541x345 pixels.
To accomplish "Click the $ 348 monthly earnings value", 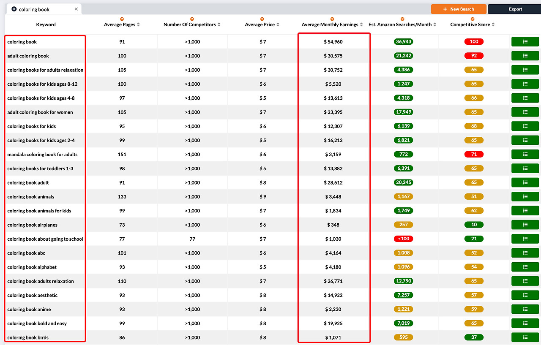I will click(x=333, y=225).
